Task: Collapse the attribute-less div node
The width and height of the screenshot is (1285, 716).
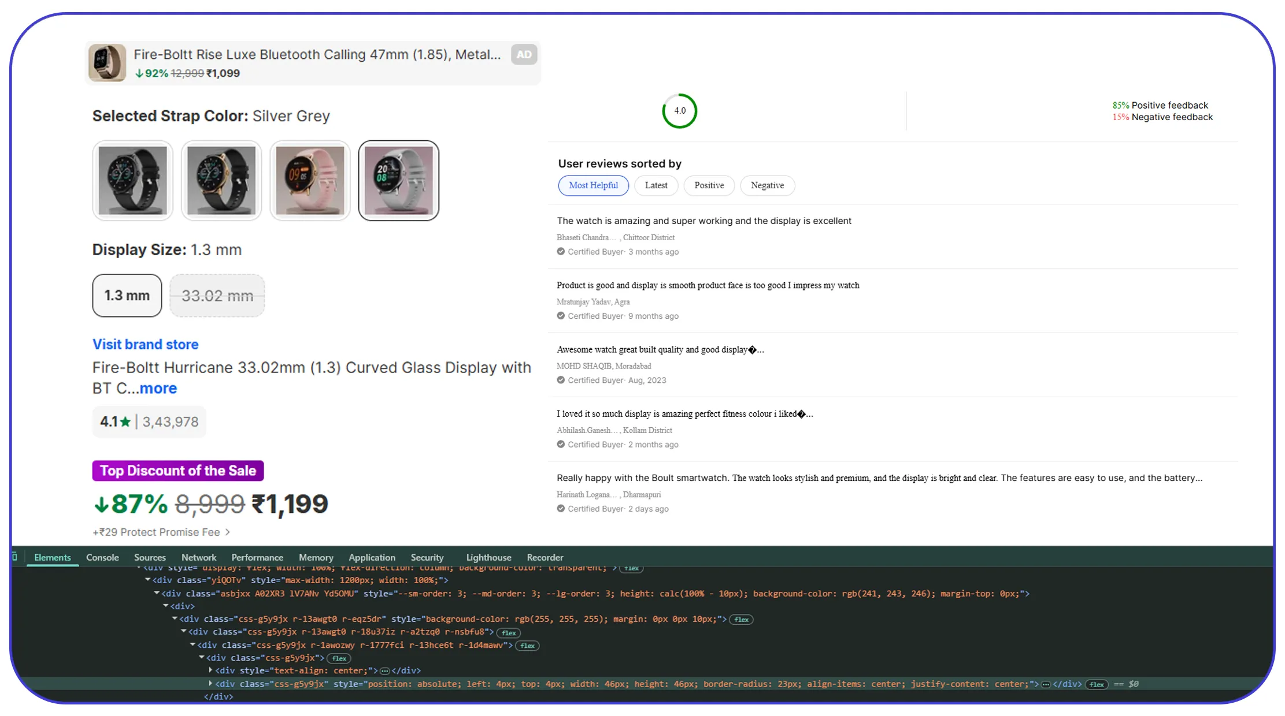Action: click(x=166, y=606)
